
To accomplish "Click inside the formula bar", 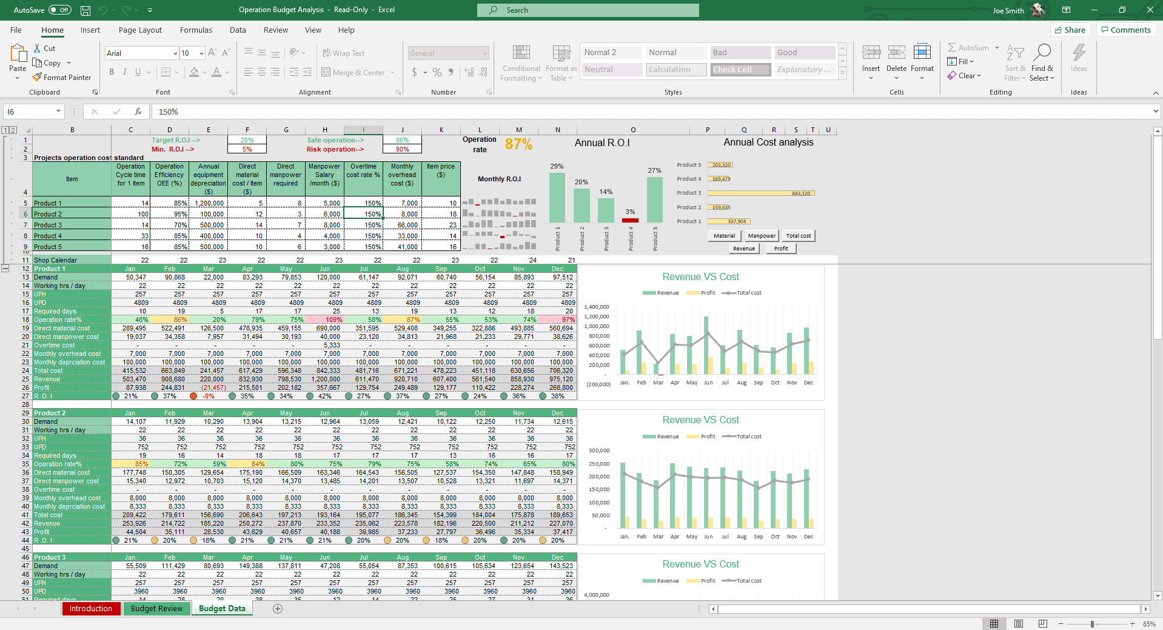I will [x=364, y=112].
